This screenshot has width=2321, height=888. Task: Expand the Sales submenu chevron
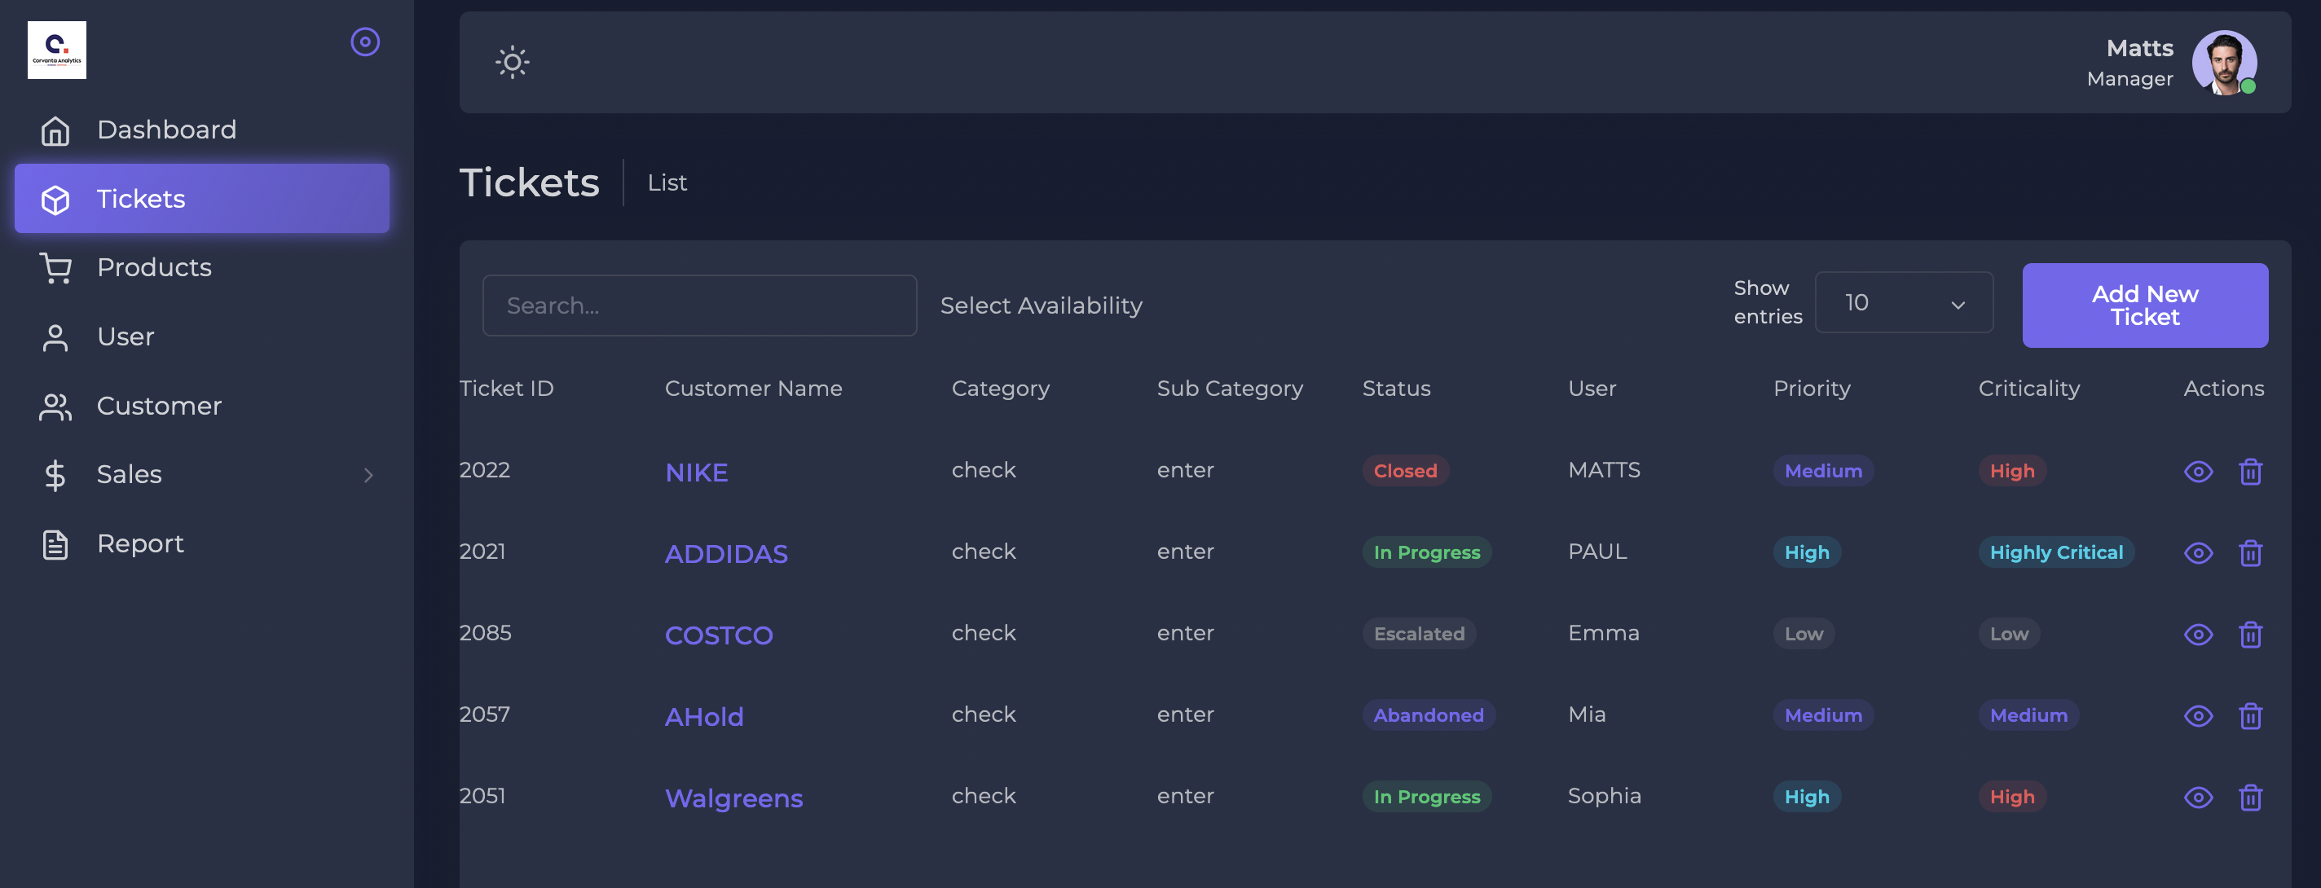pos(368,475)
